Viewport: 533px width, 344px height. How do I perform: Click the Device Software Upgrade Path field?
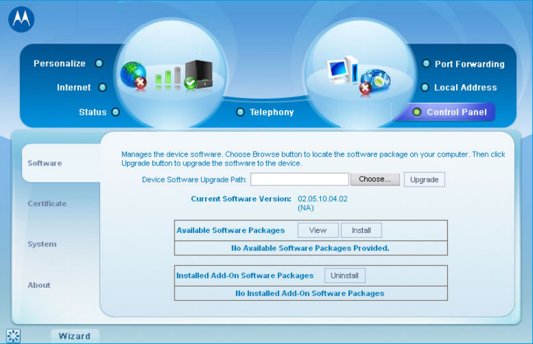(x=300, y=180)
